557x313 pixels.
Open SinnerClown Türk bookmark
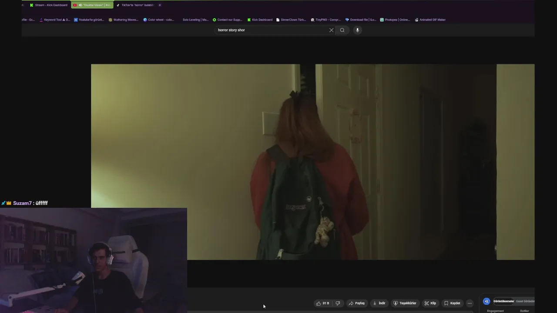(x=291, y=20)
